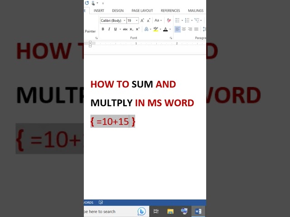This screenshot has width=290, height=217.
Task: Click the Touch/Mouse mode hand icon
Action: [93, 3]
